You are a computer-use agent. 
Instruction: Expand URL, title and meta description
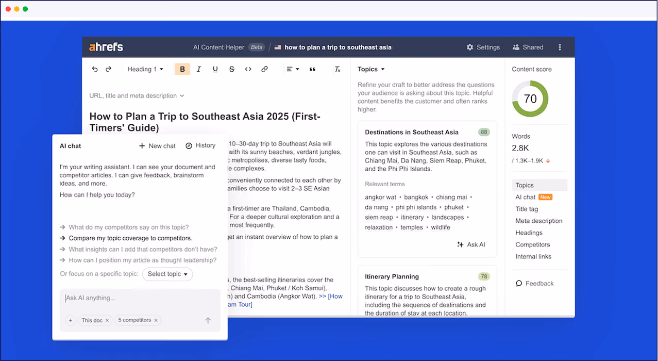(x=137, y=95)
